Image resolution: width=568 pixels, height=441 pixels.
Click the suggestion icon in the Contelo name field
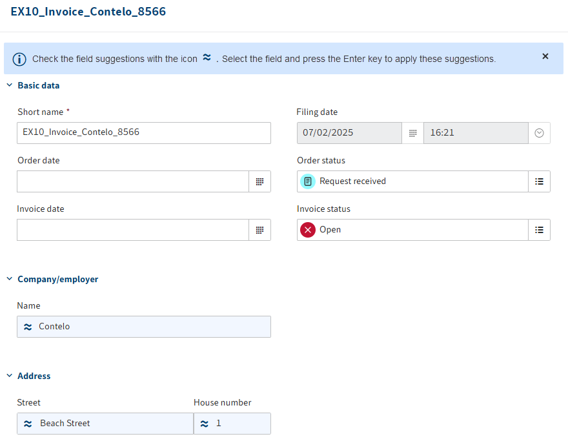pos(28,326)
